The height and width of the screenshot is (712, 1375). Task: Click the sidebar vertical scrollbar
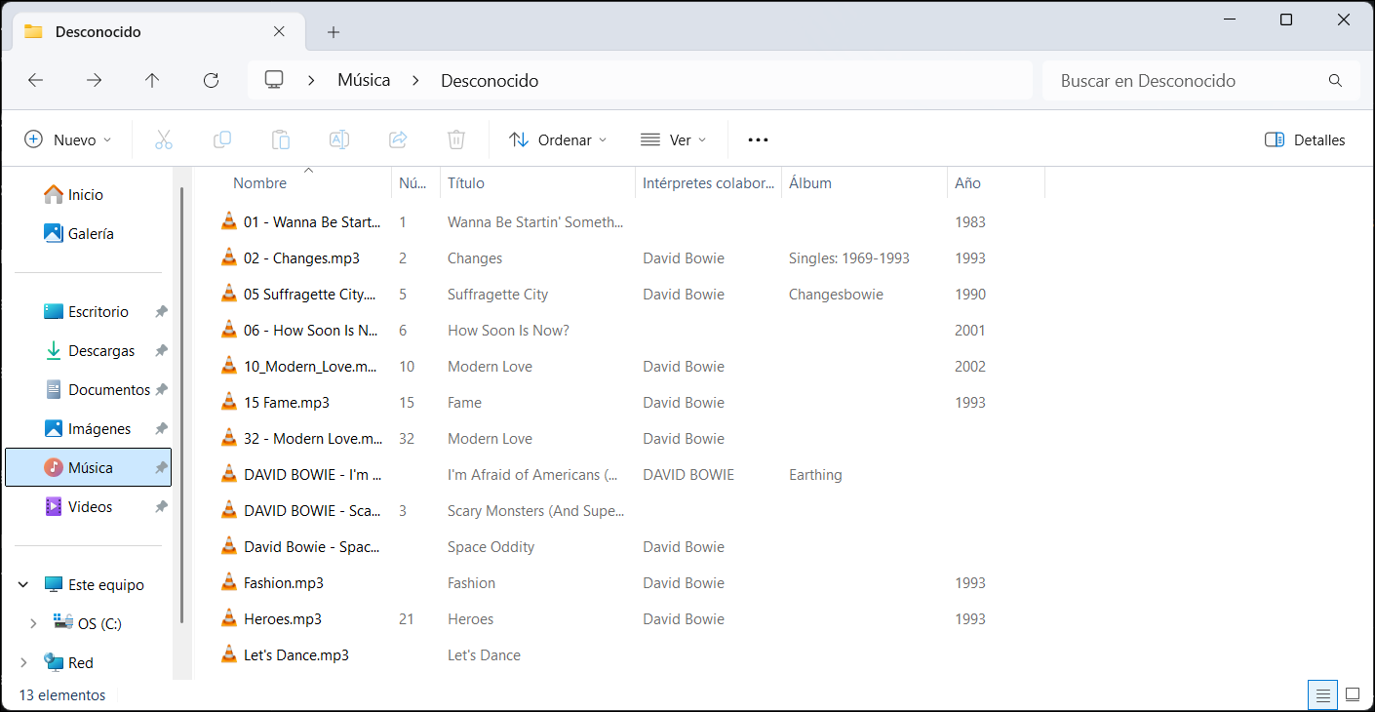[181, 405]
